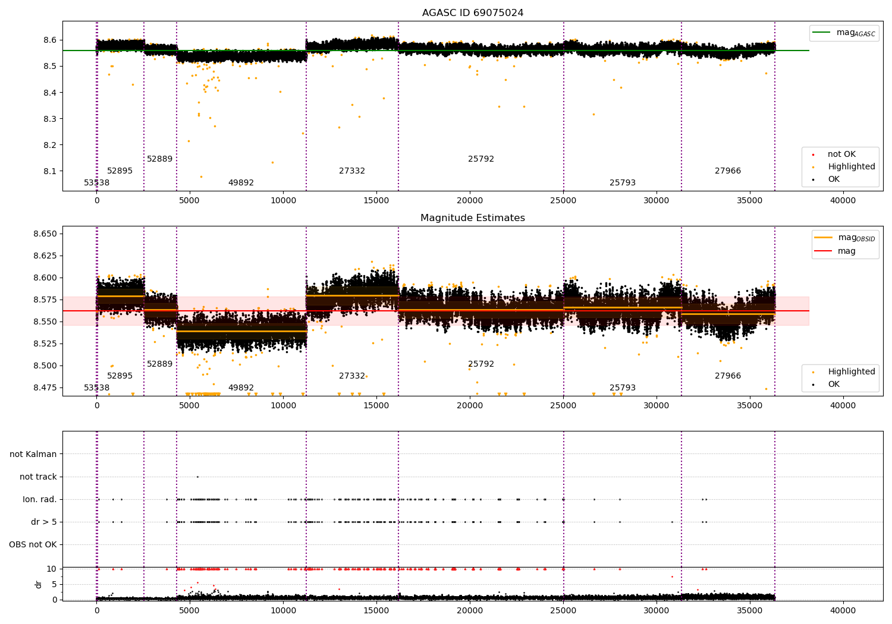This screenshot has height=624, width=892.
Task: Click obsid label 49892 in the top plot
Action: pyautogui.click(x=241, y=183)
